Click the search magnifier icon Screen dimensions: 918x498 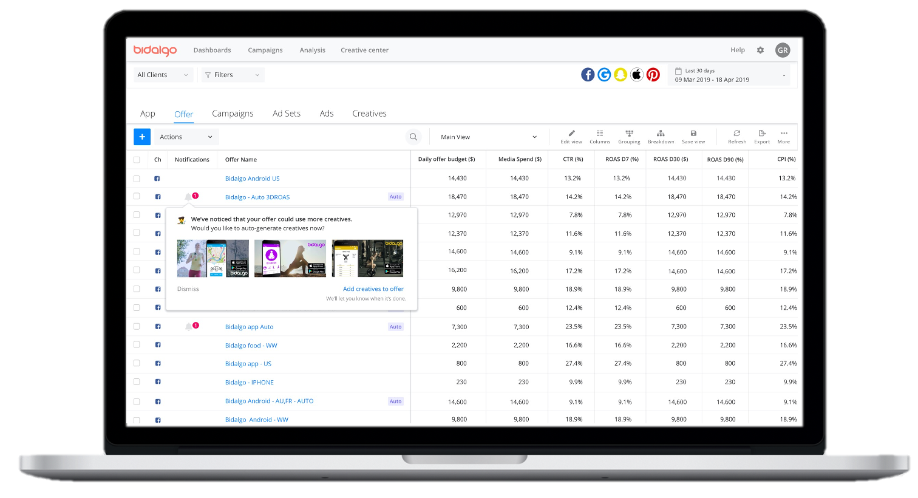[413, 137]
